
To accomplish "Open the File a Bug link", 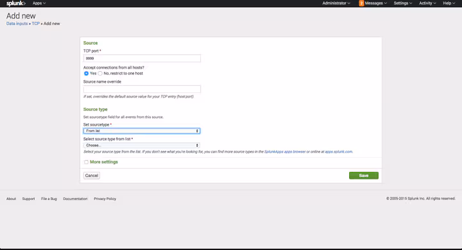I will click(x=49, y=199).
